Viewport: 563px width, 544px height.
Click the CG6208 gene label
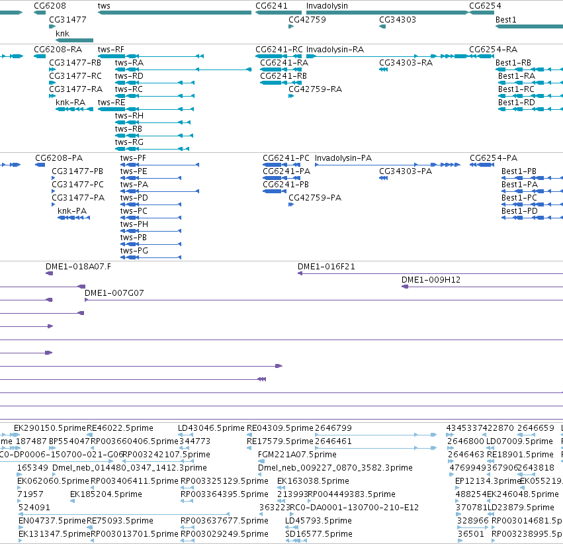tap(50, 6)
